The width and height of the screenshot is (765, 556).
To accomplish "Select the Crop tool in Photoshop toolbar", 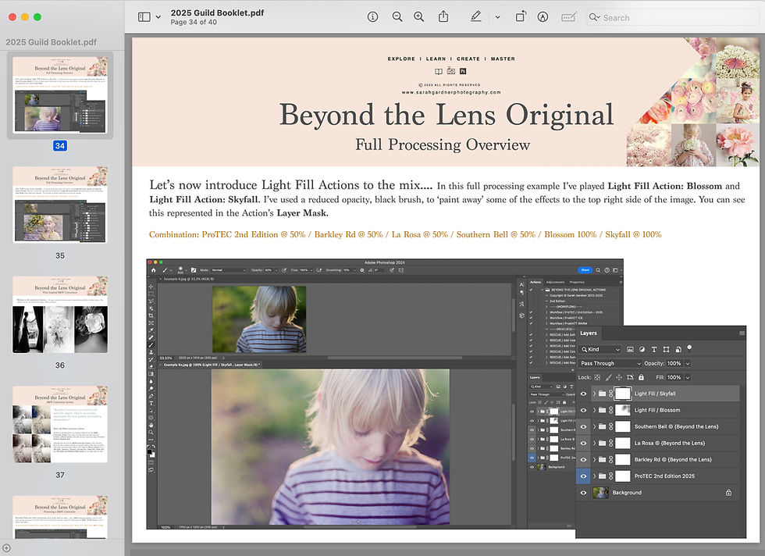I will pyautogui.click(x=151, y=315).
